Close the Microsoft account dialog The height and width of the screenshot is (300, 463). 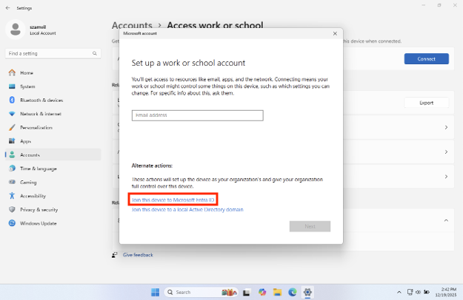point(335,33)
